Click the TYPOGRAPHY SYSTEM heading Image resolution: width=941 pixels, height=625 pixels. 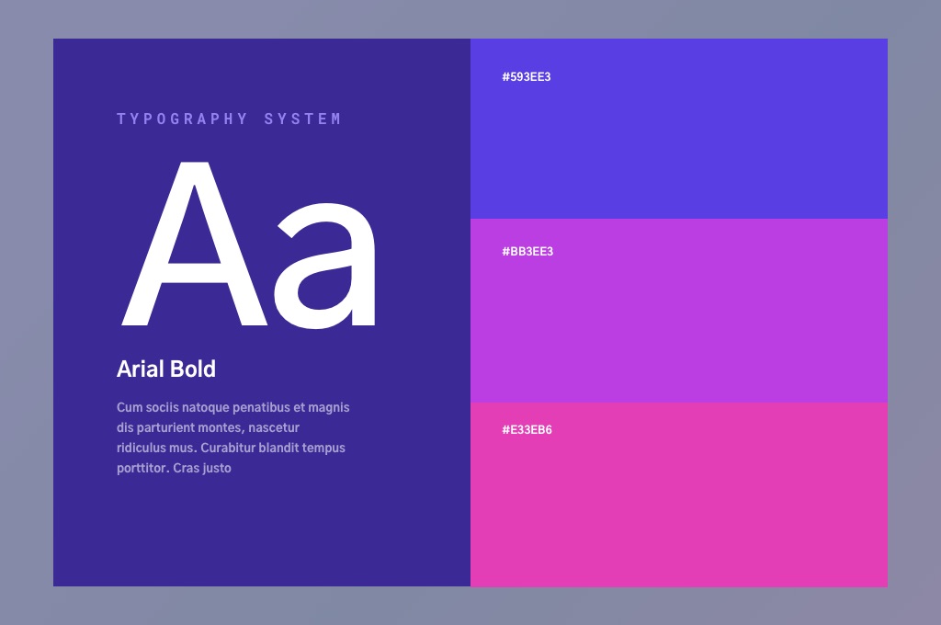coord(229,119)
